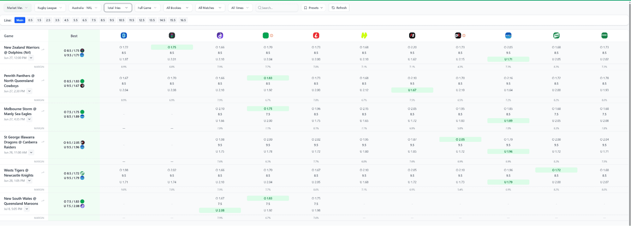631x226 pixels.
Task: Click the black PB PointsBet logo header
Action: click(x=412, y=36)
